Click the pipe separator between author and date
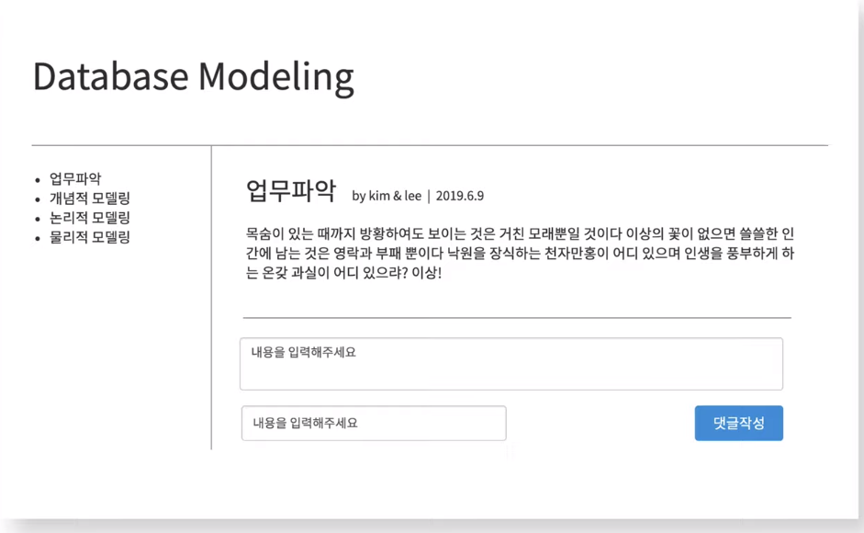Viewport: 864px width, 533px height. 429,197
